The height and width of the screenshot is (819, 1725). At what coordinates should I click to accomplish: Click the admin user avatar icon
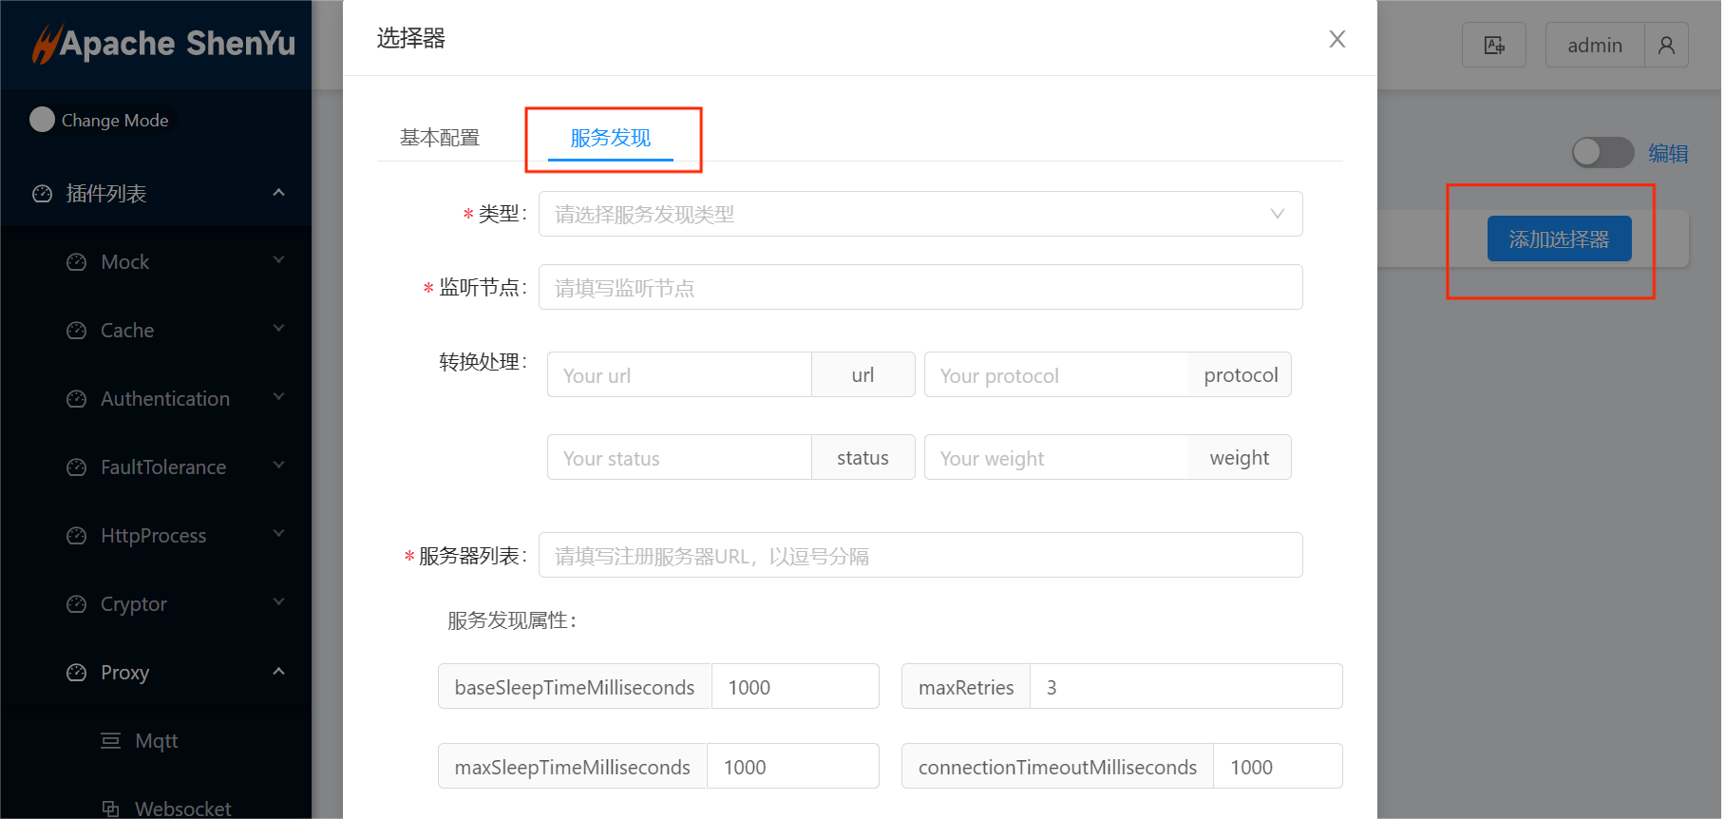pos(1666,46)
